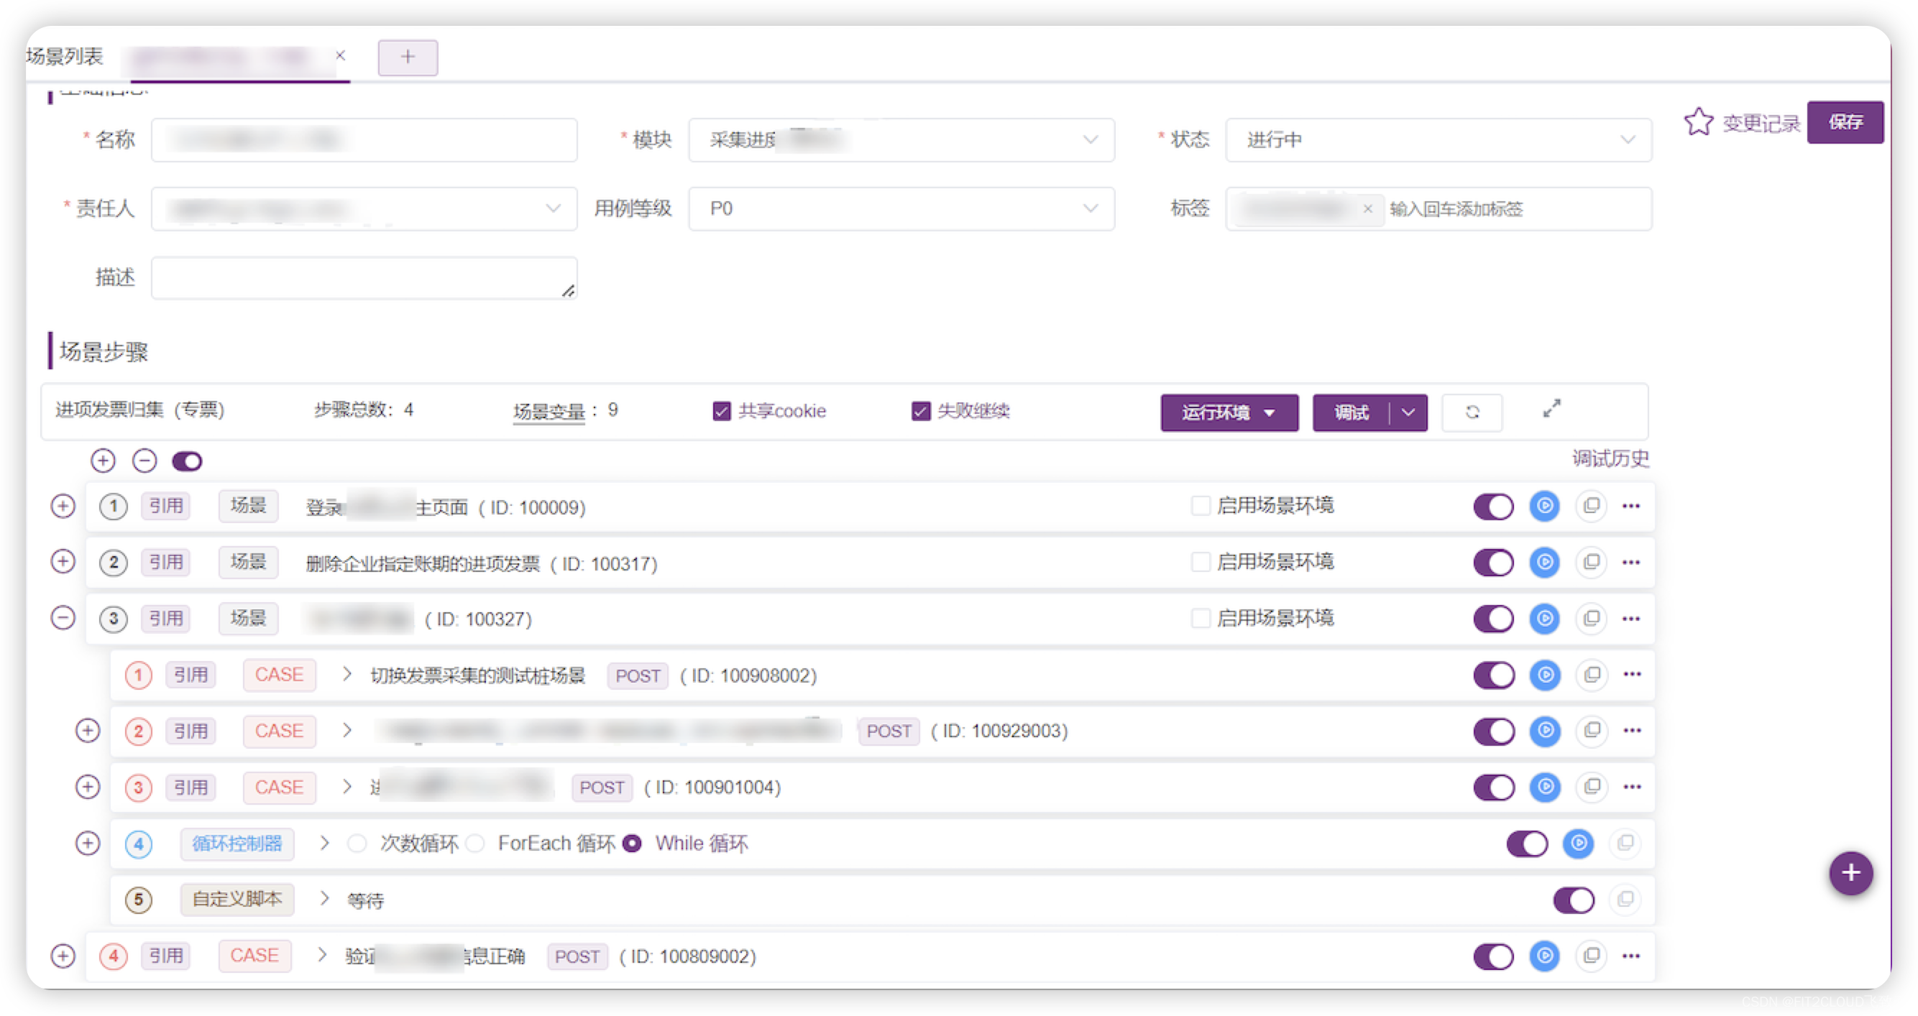
Task: Collapse all steps with minus circle icon
Action: pyautogui.click(x=144, y=461)
